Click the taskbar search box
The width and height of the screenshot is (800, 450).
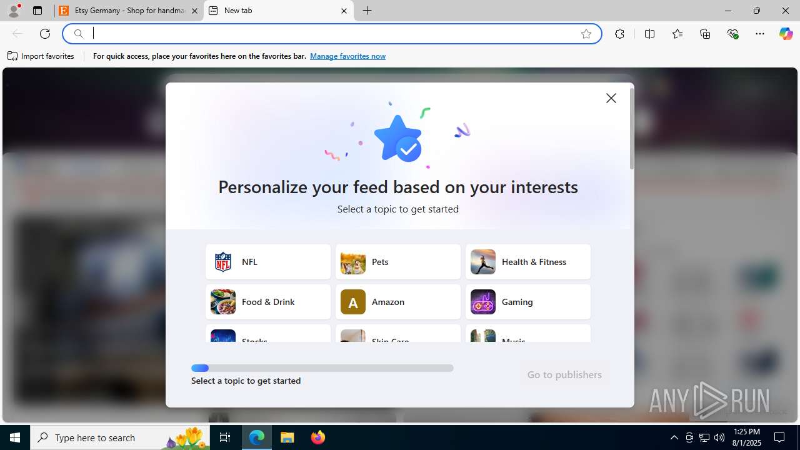pyautogui.click(x=121, y=437)
